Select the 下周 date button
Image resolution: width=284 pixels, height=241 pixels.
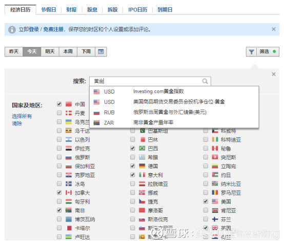86,51
